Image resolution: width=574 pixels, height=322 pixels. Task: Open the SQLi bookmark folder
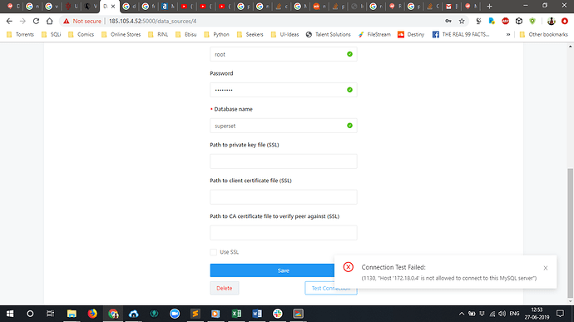coord(52,34)
